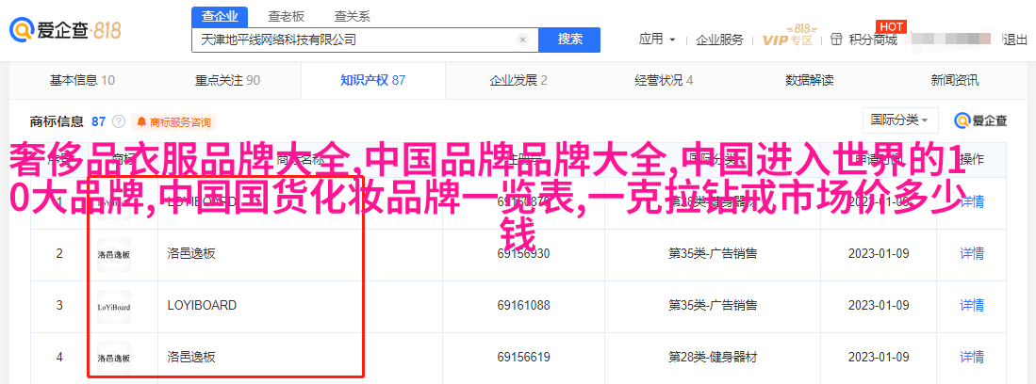Screen dimensions: 1036x384
Task: Click the 洛邑逸板 name in row 2
Action: [x=191, y=253]
